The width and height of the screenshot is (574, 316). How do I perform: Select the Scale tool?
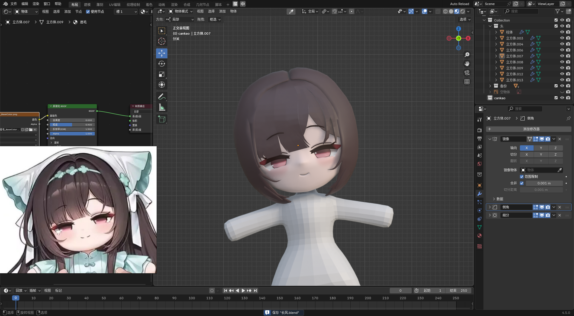161,74
